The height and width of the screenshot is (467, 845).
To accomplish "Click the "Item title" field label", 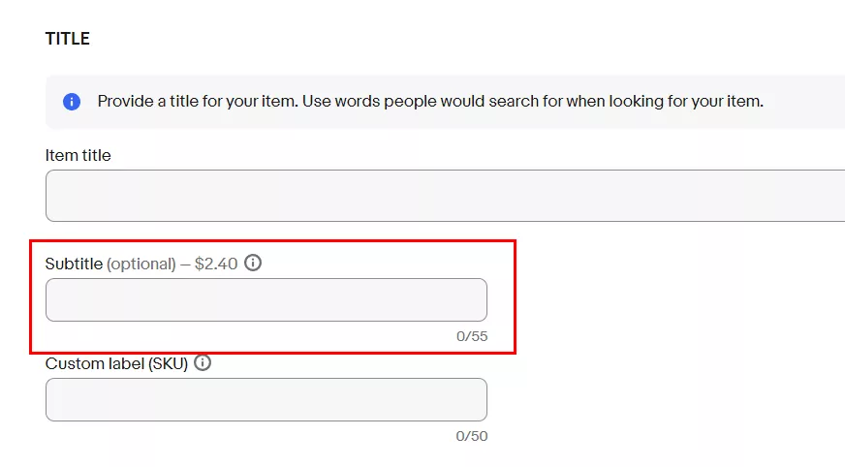I will (x=78, y=155).
